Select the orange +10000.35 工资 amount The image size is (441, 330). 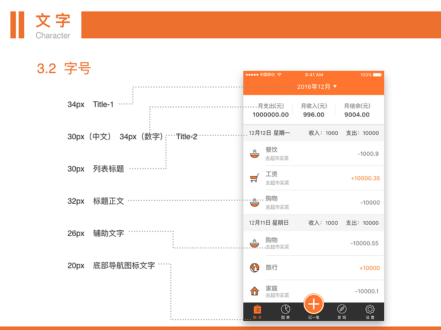click(x=366, y=177)
